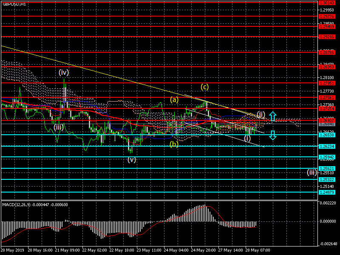Screen dimensions: 340x255
Task: Click the white (iv) wave label
Action: point(64,72)
